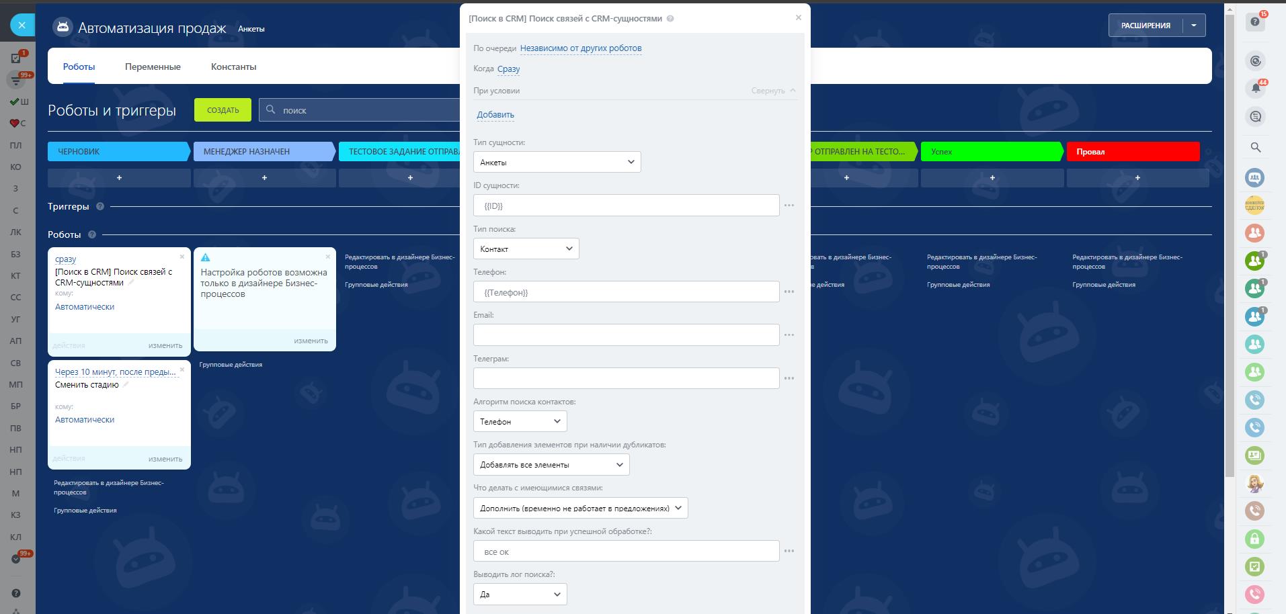Screen dimensions: 1286x614
Task: Click the success text field containing 'все ок'
Action: pyautogui.click(x=626, y=552)
